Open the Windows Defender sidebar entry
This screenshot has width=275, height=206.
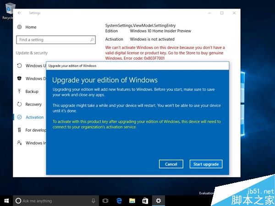[36, 78]
